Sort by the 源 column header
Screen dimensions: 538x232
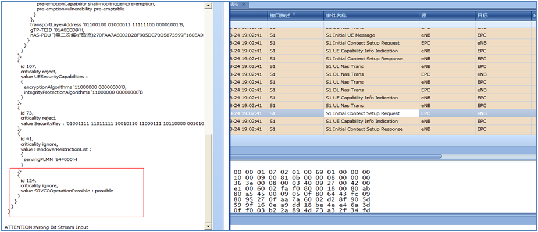[x=447, y=16]
